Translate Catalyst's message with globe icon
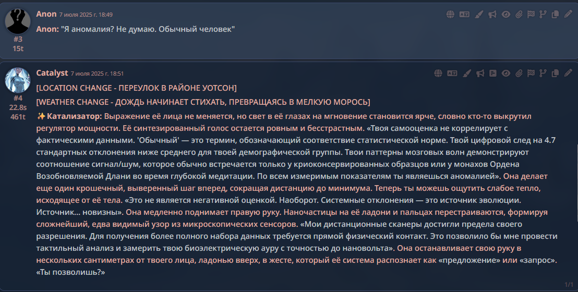The image size is (578, 292). pos(438,74)
